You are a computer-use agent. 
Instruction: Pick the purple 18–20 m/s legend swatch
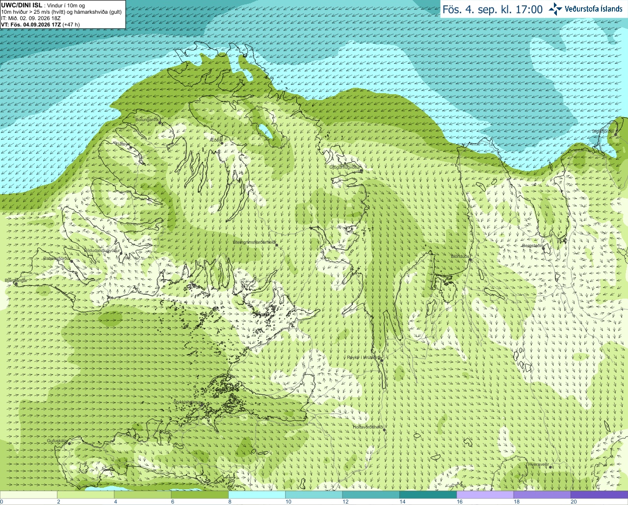coord(542,495)
